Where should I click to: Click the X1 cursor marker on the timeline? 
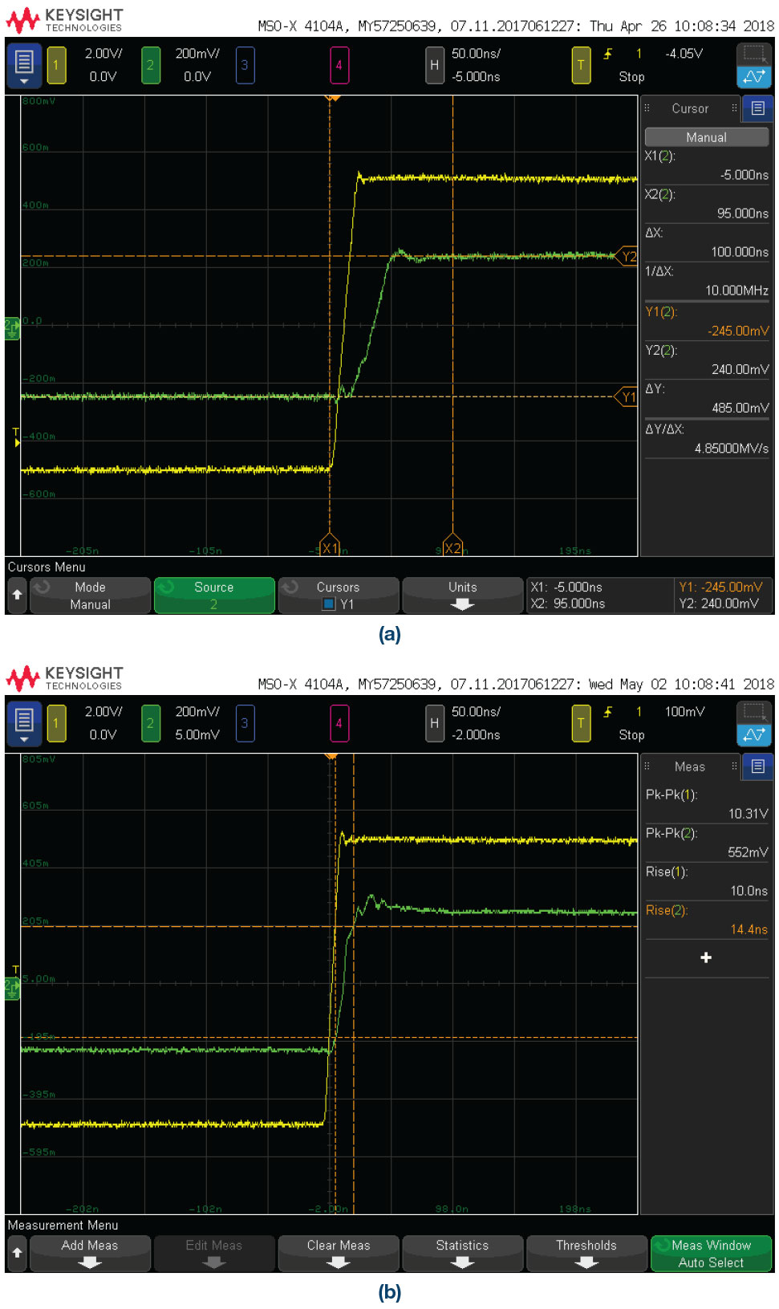[x=330, y=547]
